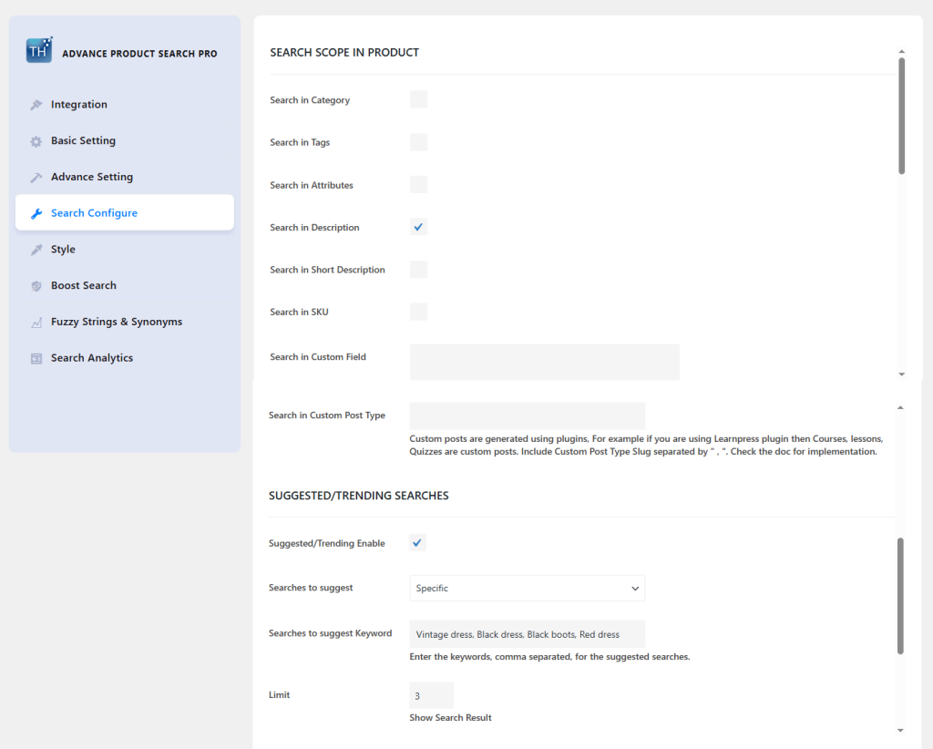Enable Search in Category
Screen dimensions: 933x749
[418, 99]
